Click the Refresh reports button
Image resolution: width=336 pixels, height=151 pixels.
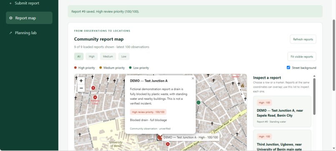coord(303,39)
